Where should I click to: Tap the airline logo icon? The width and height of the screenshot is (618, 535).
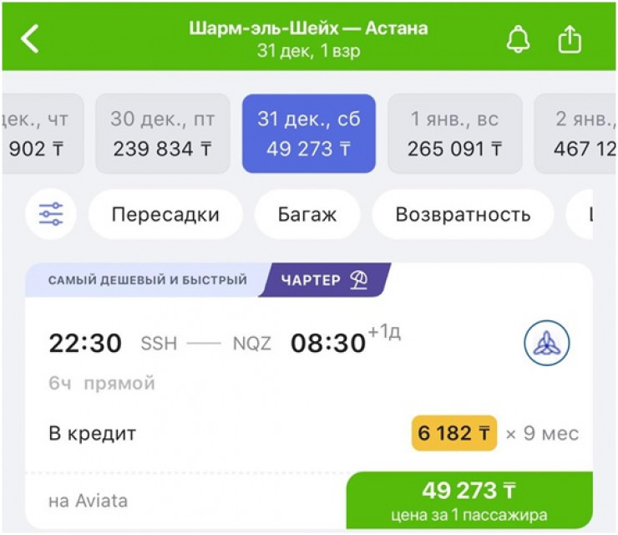pos(547,343)
